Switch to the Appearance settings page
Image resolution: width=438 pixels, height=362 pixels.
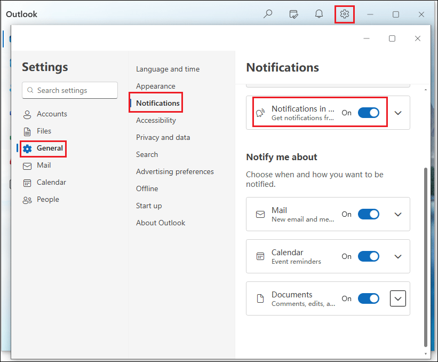[155, 86]
